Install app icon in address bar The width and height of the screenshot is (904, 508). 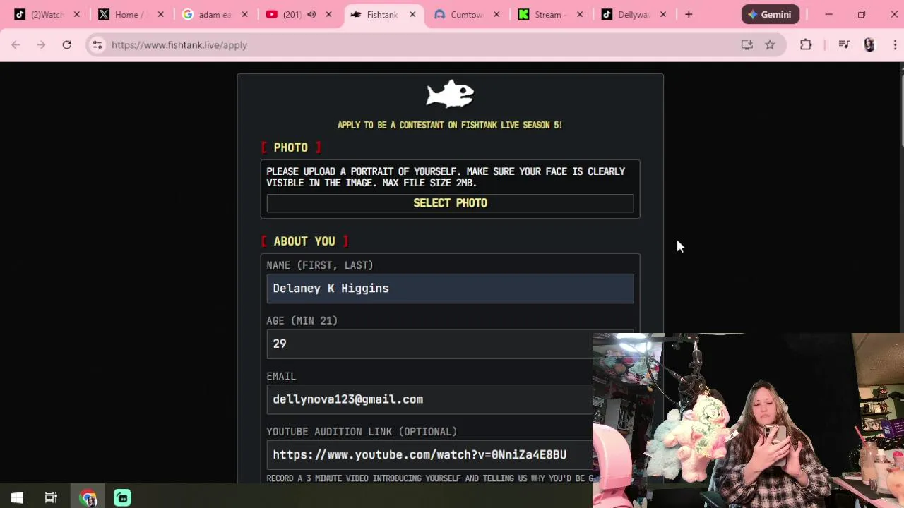coord(747,44)
